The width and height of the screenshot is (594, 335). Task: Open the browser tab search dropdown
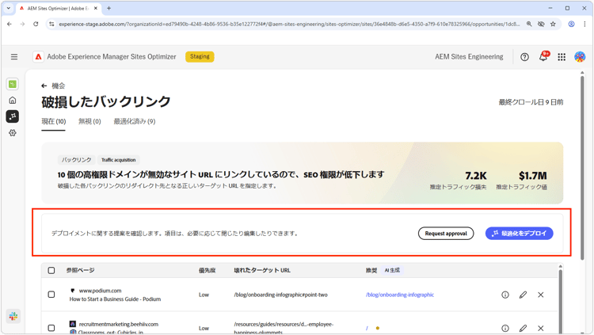(9, 8)
